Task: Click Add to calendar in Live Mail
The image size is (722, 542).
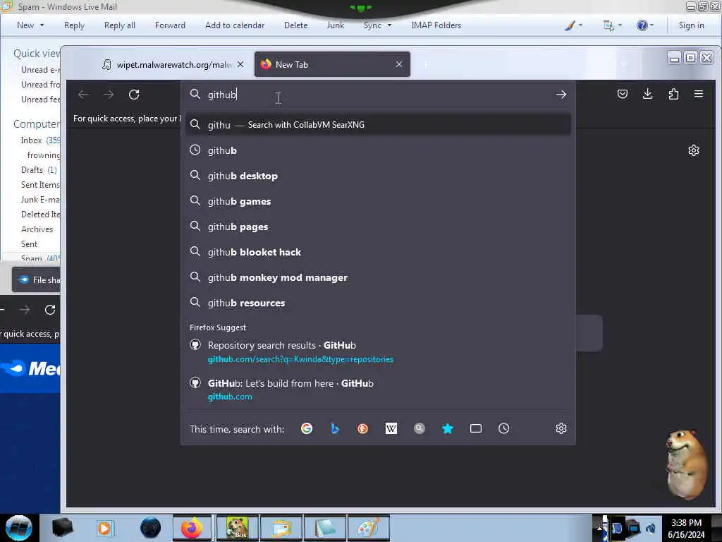Action: click(x=235, y=25)
